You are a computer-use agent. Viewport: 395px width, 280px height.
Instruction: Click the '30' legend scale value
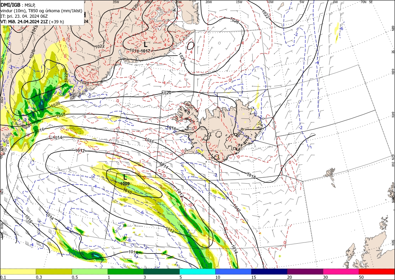pyautogui.click(x=326, y=277)
